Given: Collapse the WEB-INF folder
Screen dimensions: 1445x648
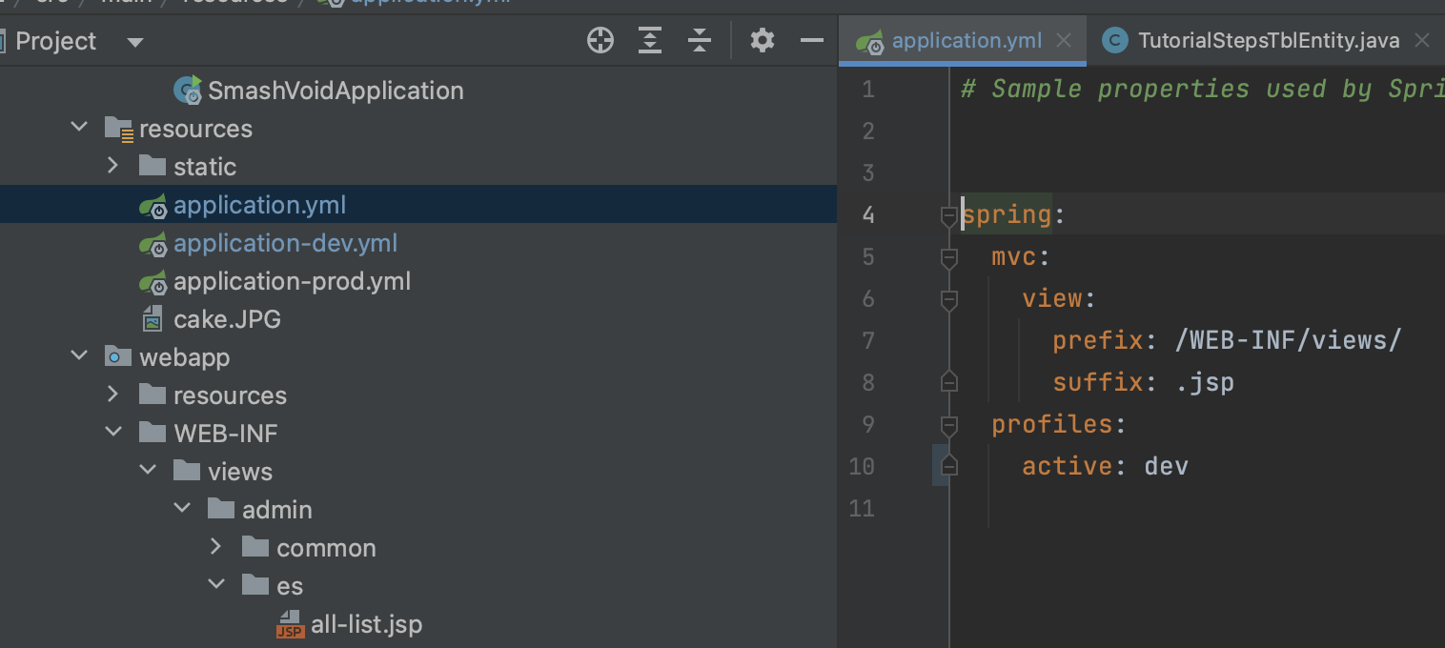Looking at the screenshot, I should [x=113, y=433].
